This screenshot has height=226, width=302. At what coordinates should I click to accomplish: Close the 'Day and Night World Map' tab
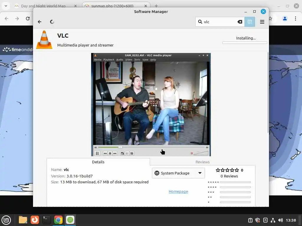click(75, 6)
